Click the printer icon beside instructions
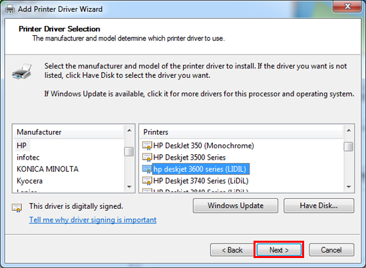 22,71
